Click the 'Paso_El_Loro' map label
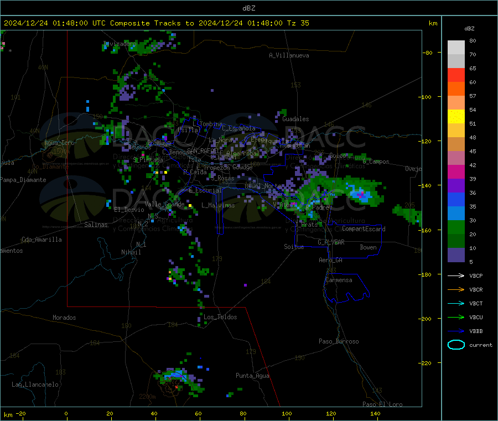 point(382,404)
